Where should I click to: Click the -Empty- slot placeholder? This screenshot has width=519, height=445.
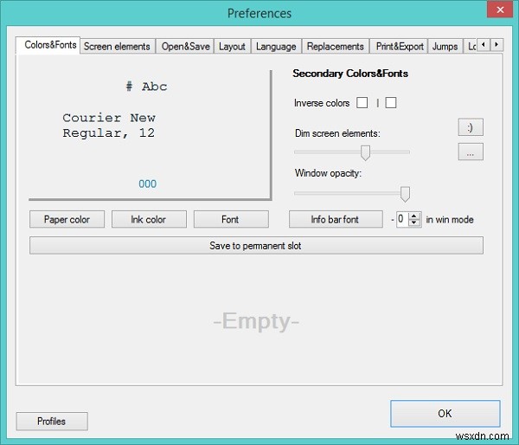click(256, 321)
